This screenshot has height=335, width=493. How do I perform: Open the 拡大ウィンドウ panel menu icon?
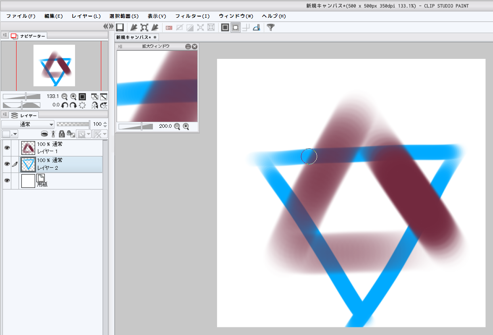coord(120,46)
